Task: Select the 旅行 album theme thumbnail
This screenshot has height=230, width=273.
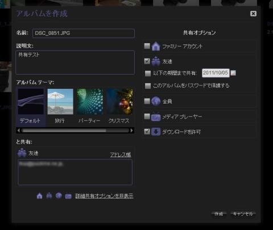Action: pos(60,101)
